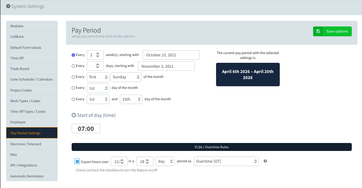Open Misc settings

click(32, 155)
